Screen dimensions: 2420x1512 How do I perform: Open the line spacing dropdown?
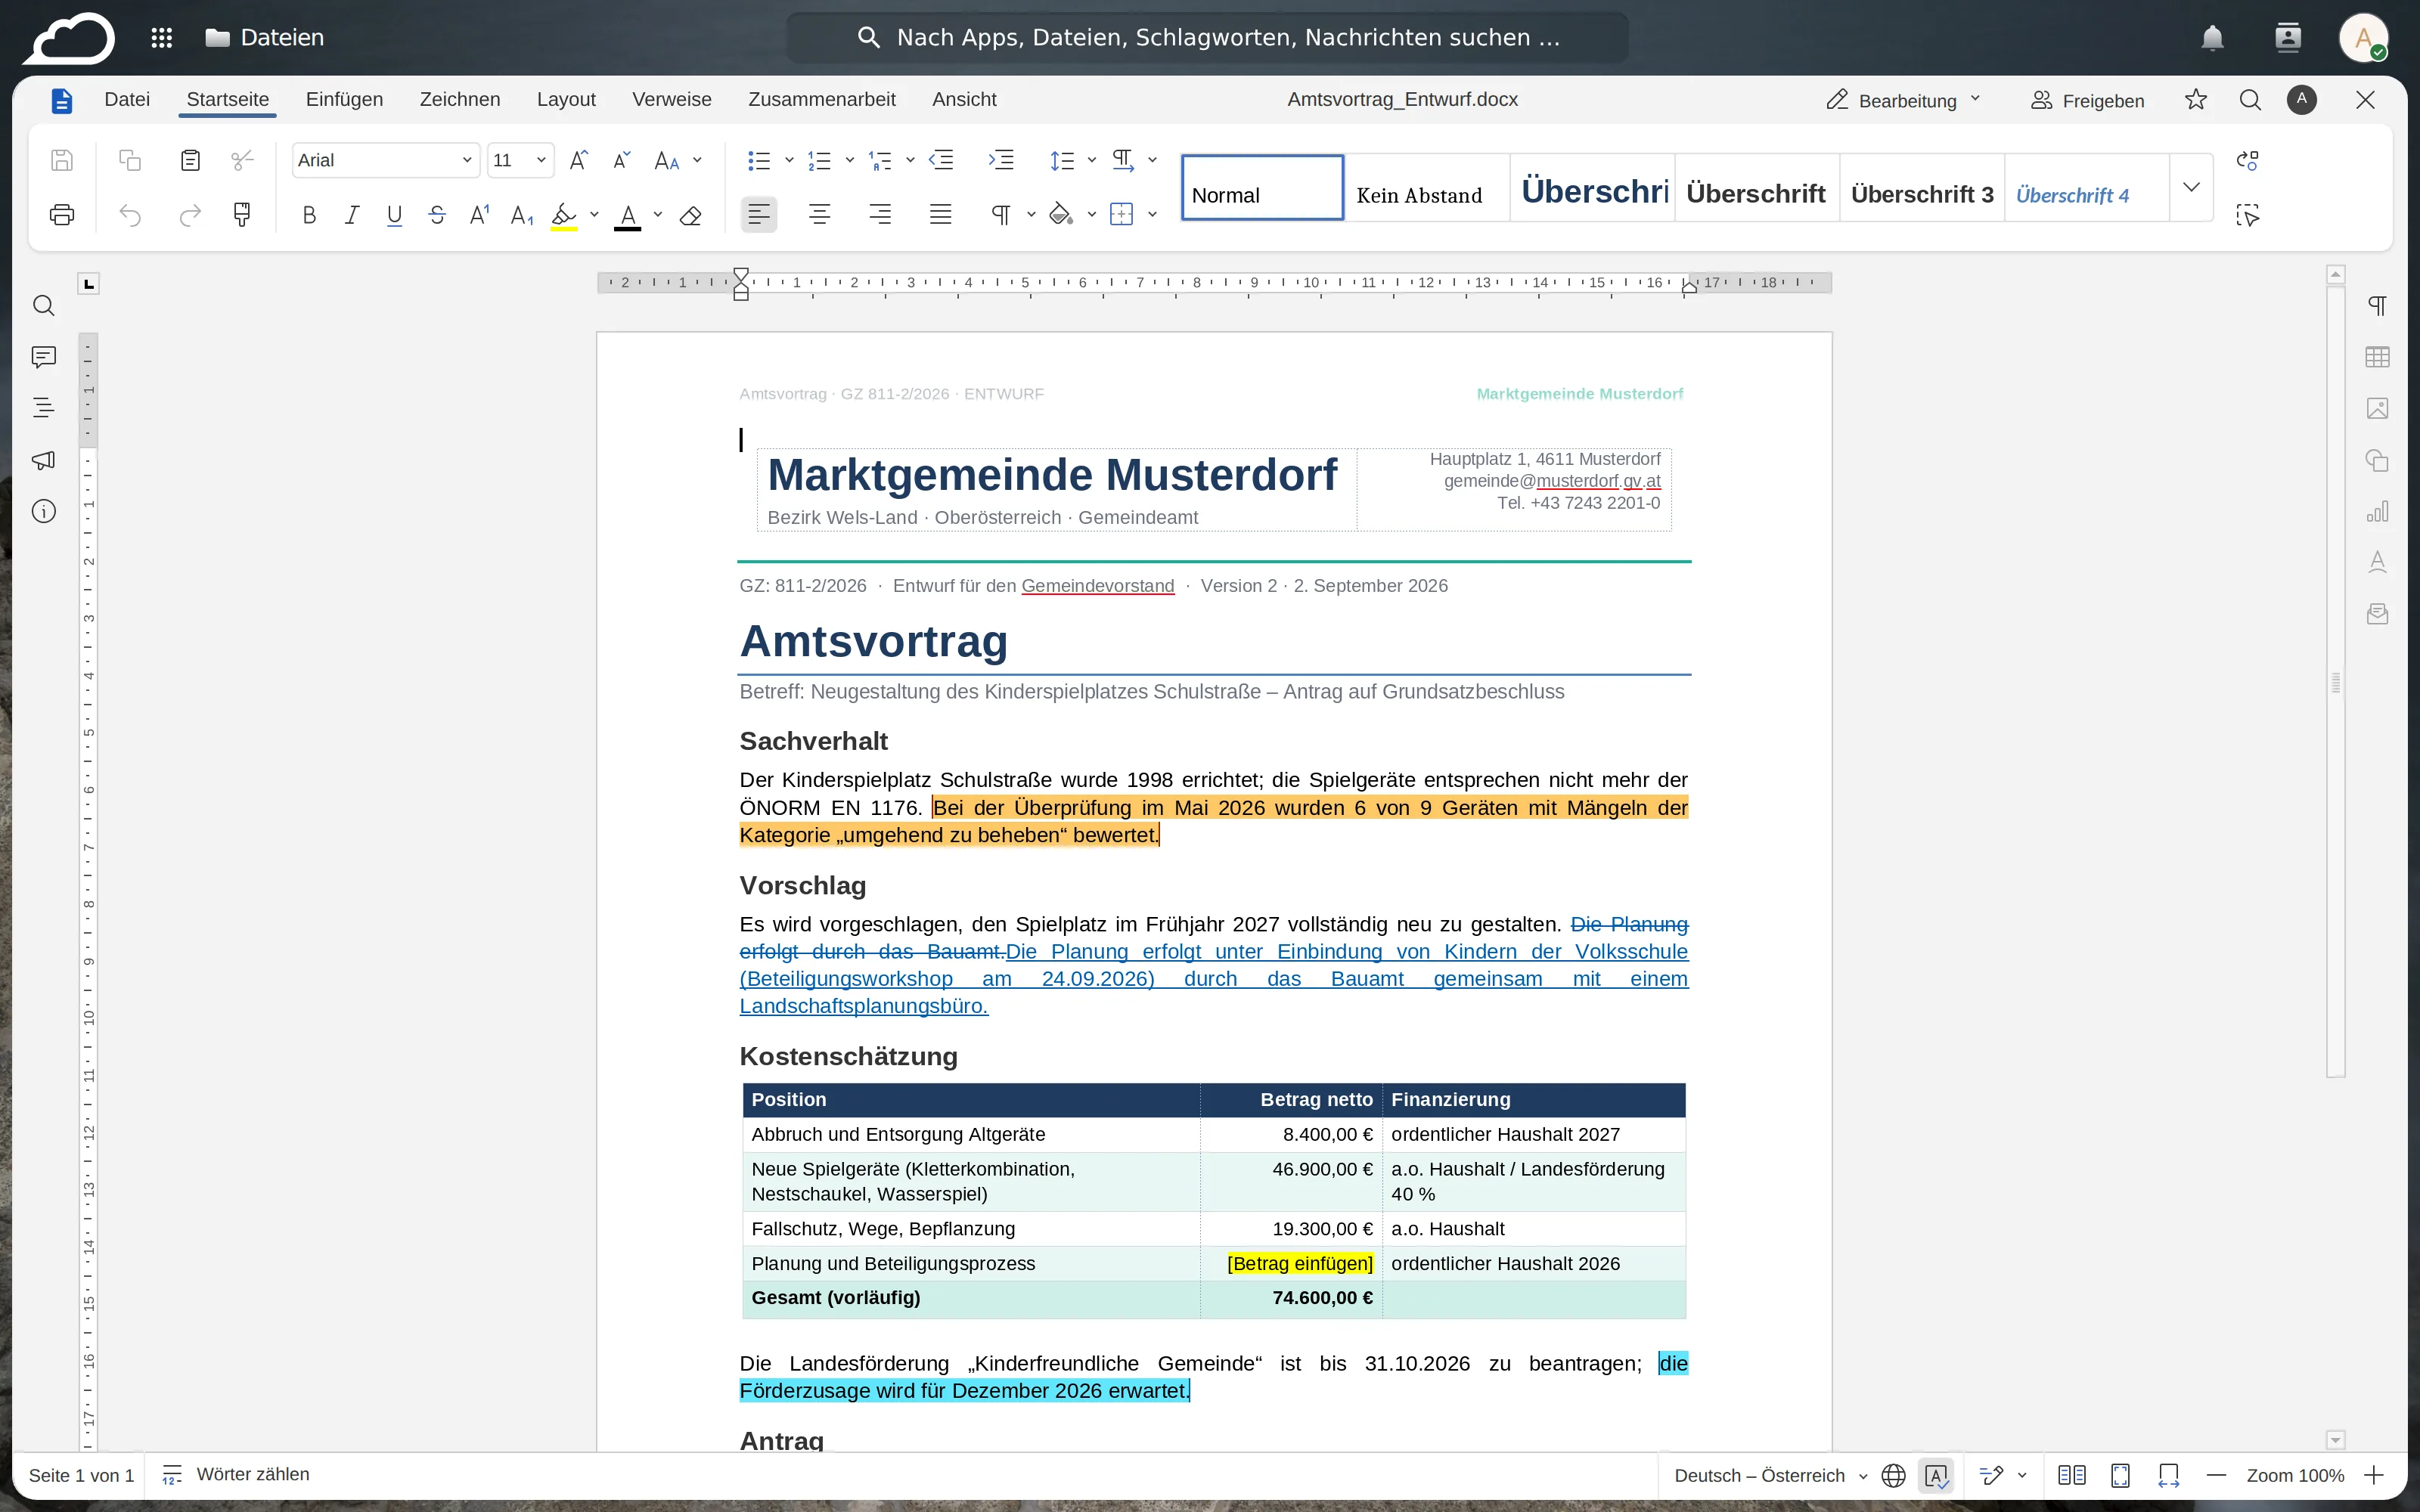point(1091,160)
